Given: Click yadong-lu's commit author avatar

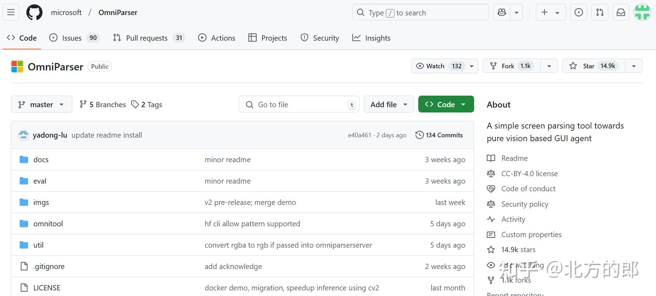Looking at the screenshot, I should [x=24, y=135].
